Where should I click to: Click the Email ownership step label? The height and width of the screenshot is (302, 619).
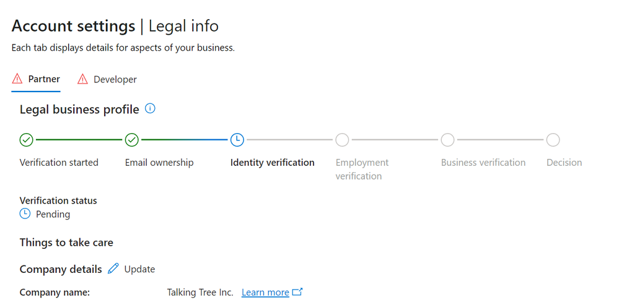point(159,163)
